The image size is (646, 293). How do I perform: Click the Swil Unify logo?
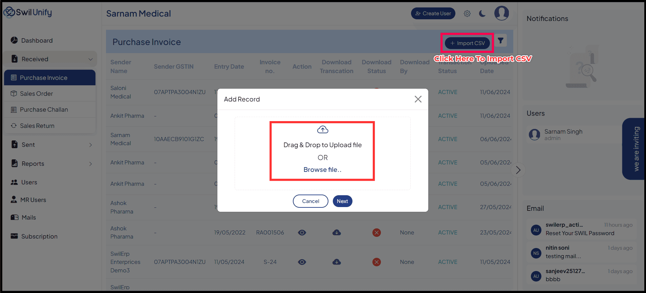(28, 12)
